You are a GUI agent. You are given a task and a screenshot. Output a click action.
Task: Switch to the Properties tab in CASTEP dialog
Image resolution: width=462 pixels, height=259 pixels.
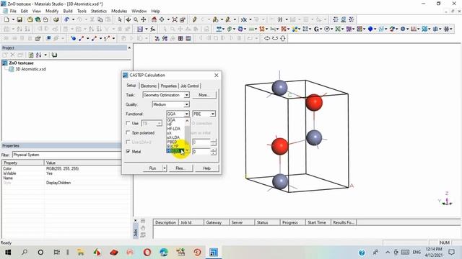(168, 86)
